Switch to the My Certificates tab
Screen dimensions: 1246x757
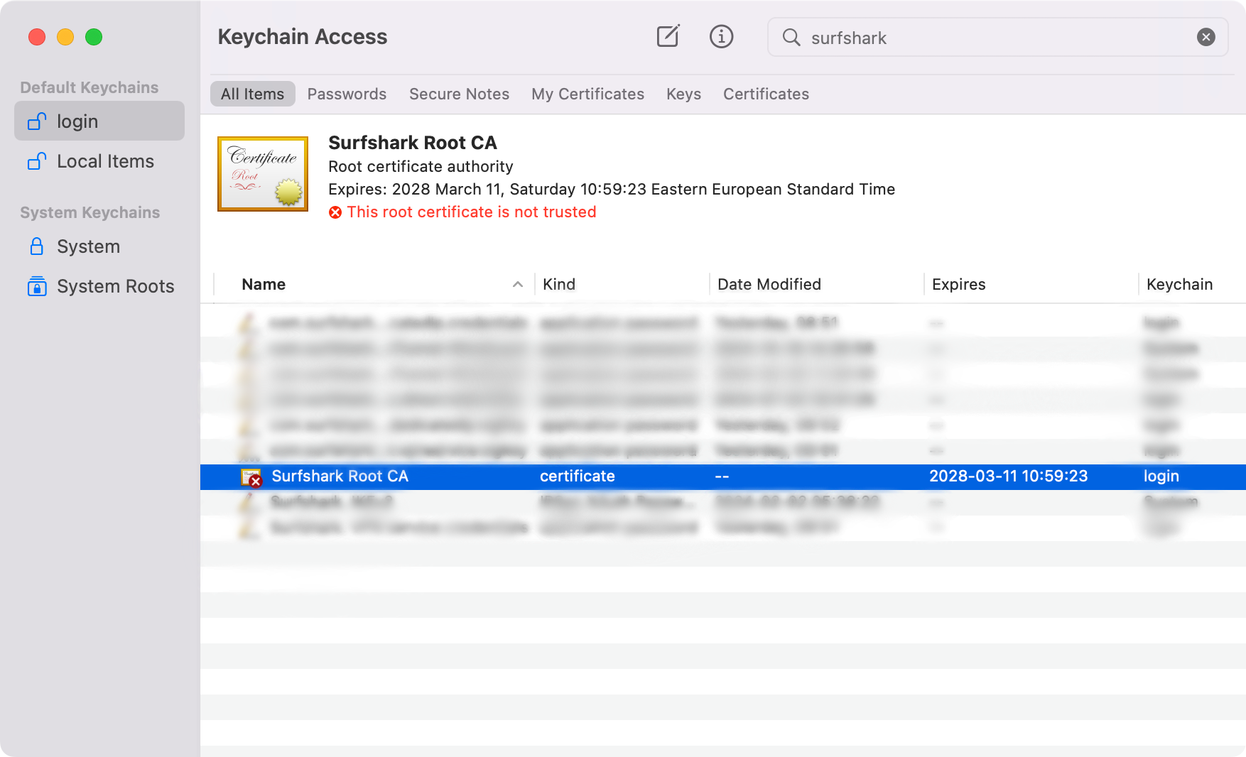587,94
